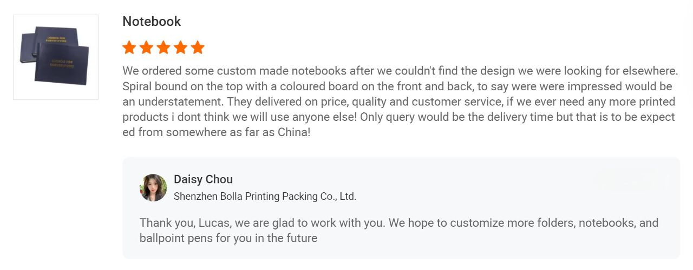This screenshot has width=693, height=270.
Task: Click the review line starting 'Spiral bound'
Action: [397, 86]
